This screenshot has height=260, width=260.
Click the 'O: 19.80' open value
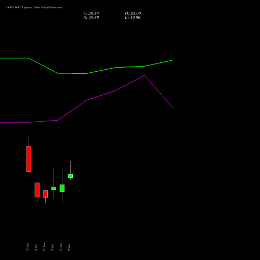(91, 18)
